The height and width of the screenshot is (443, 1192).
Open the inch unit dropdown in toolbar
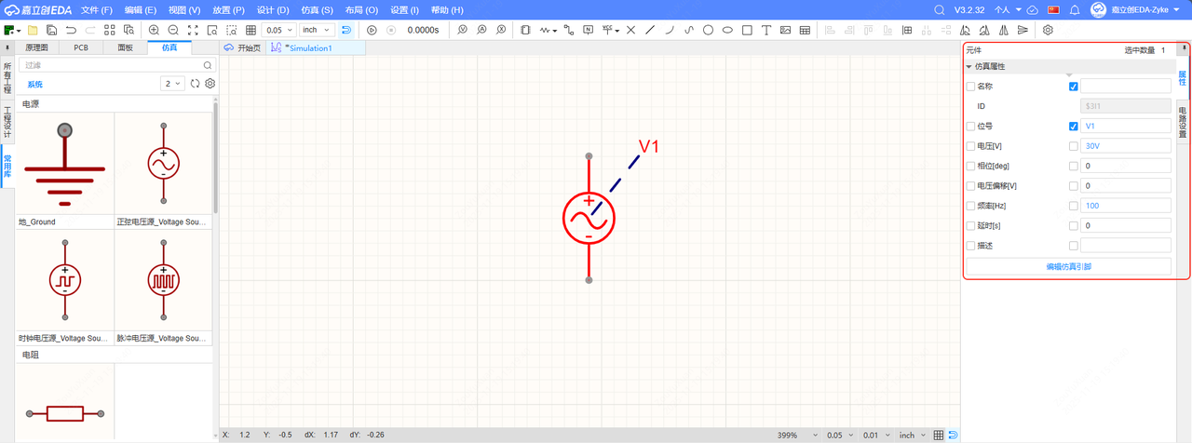pyautogui.click(x=316, y=30)
